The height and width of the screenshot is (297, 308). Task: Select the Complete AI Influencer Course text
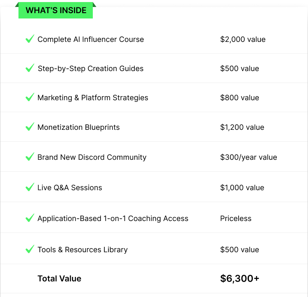(91, 39)
